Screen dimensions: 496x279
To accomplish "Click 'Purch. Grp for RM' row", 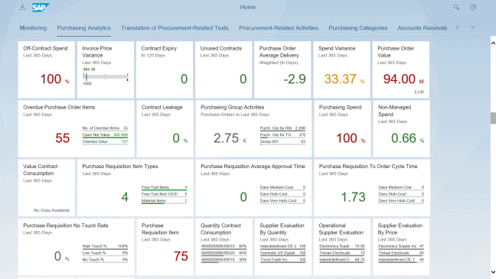I will click(x=282, y=128).
